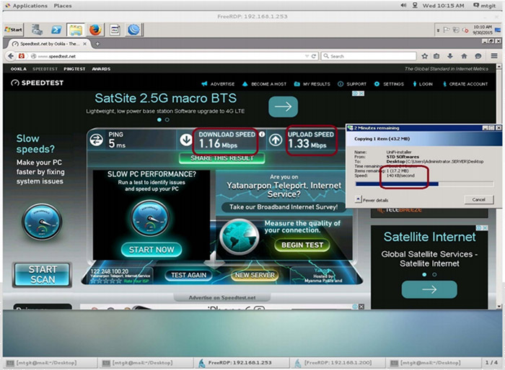Screen dimensions: 505x370
Task: Click NEW SERVER button
Action: 255,275
